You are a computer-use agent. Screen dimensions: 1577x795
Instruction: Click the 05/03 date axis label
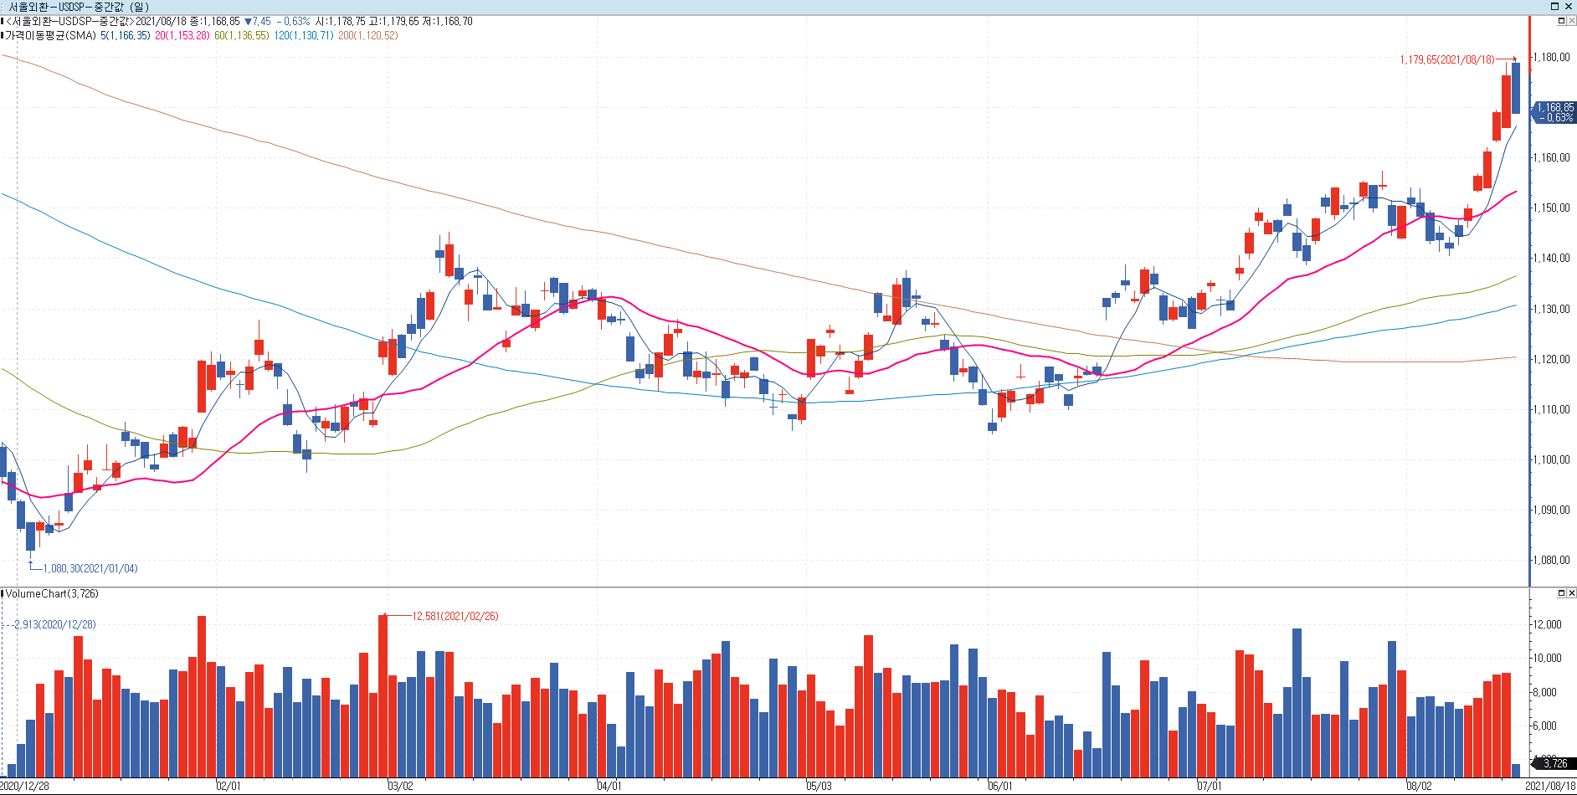pyautogui.click(x=819, y=787)
